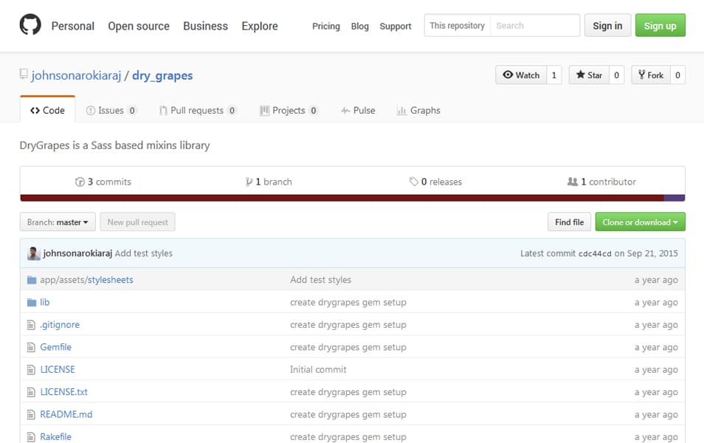Click the file icon next to .gitignore
The width and height of the screenshot is (704, 443).
click(31, 325)
